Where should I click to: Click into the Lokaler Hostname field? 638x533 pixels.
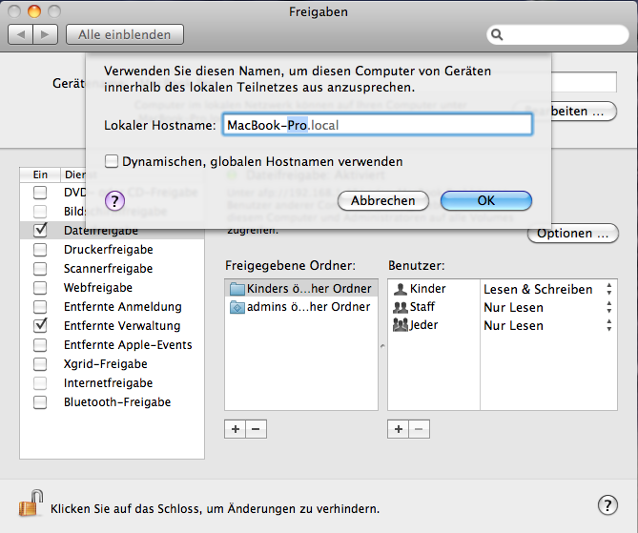pyautogui.click(x=378, y=125)
